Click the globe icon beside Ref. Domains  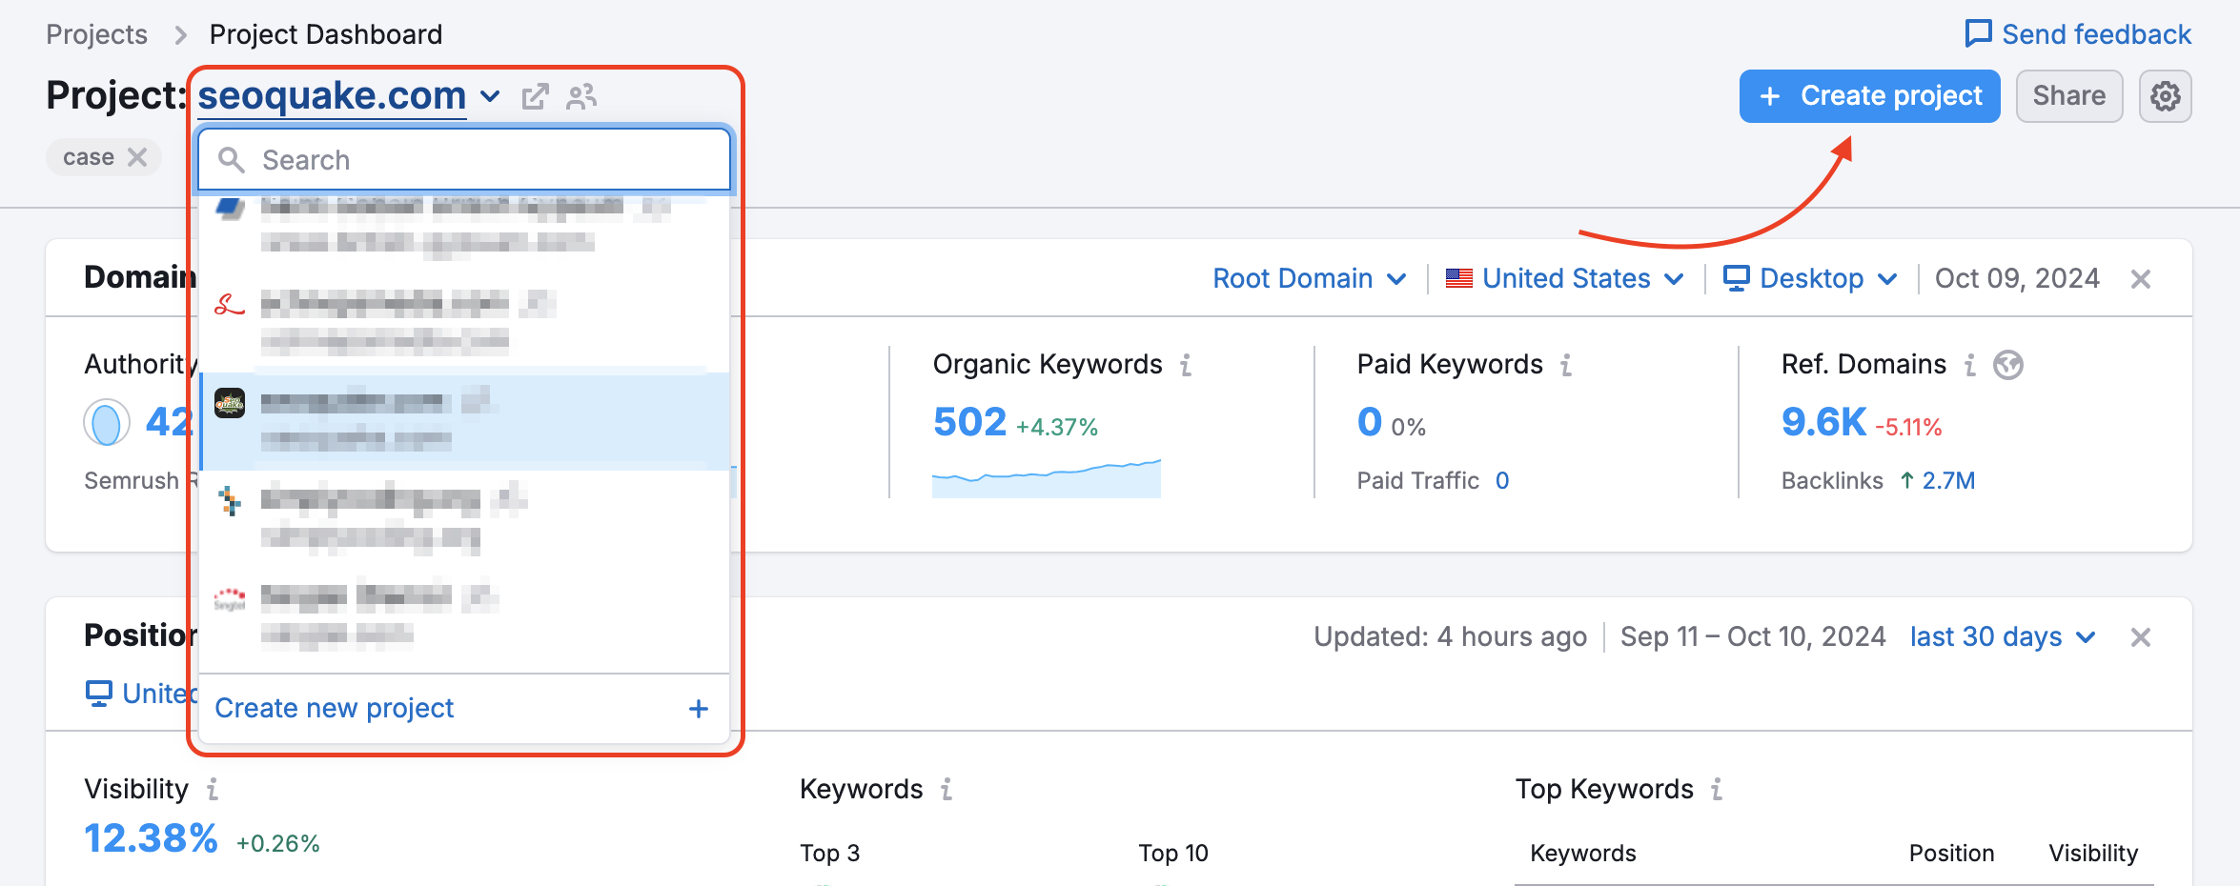coord(2008,365)
